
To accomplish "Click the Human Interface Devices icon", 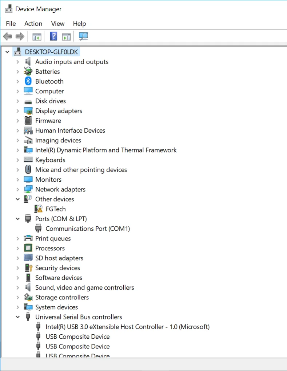I will coord(28,130).
